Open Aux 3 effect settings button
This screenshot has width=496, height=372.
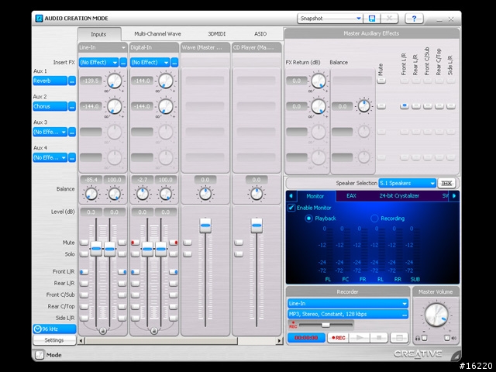(x=72, y=132)
